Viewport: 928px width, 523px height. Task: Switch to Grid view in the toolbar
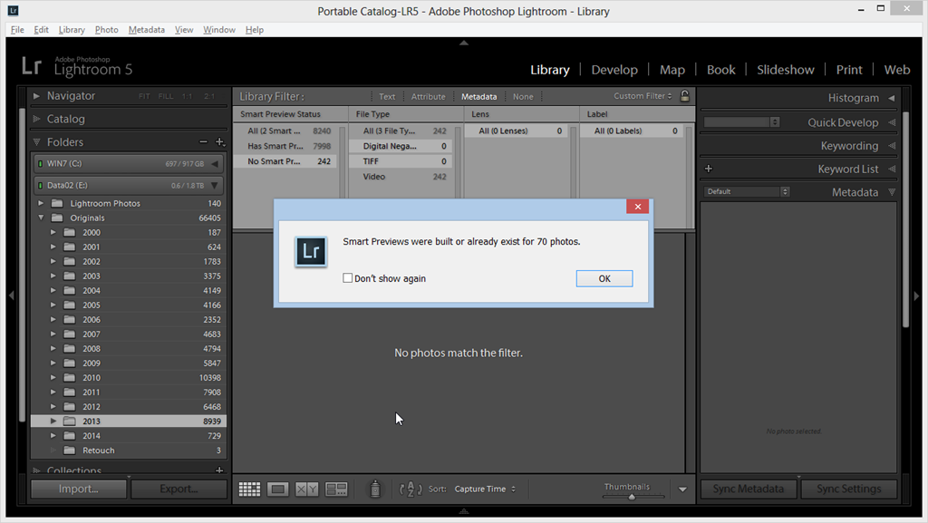[x=249, y=489]
